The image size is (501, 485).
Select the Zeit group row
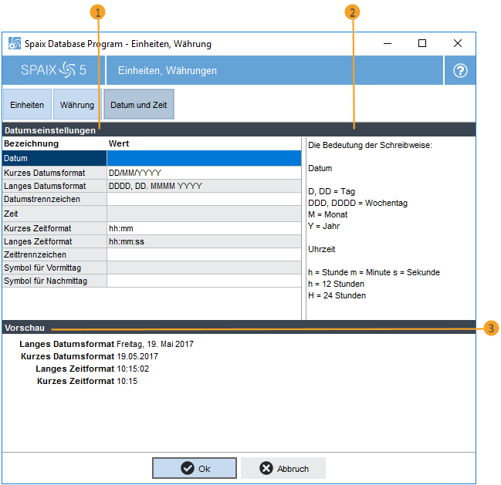coord(151,214)
